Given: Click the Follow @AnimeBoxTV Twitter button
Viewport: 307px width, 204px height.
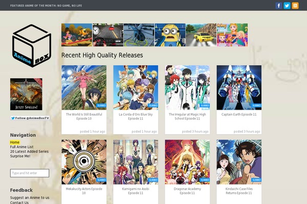Looking at the screenshot, I should click(30, 118).
